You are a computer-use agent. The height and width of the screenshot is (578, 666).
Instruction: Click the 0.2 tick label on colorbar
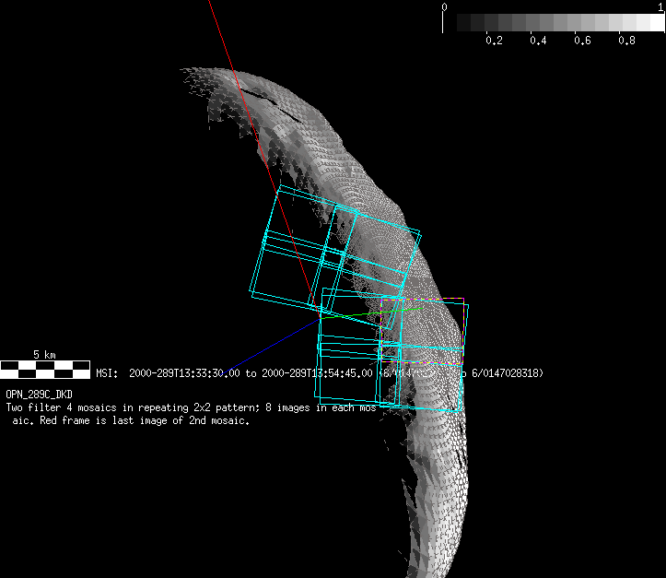pos(494,41)
